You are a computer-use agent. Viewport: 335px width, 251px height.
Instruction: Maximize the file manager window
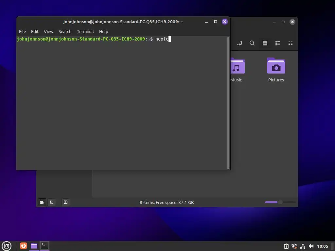pyautogui.click(x=283, y=22)
